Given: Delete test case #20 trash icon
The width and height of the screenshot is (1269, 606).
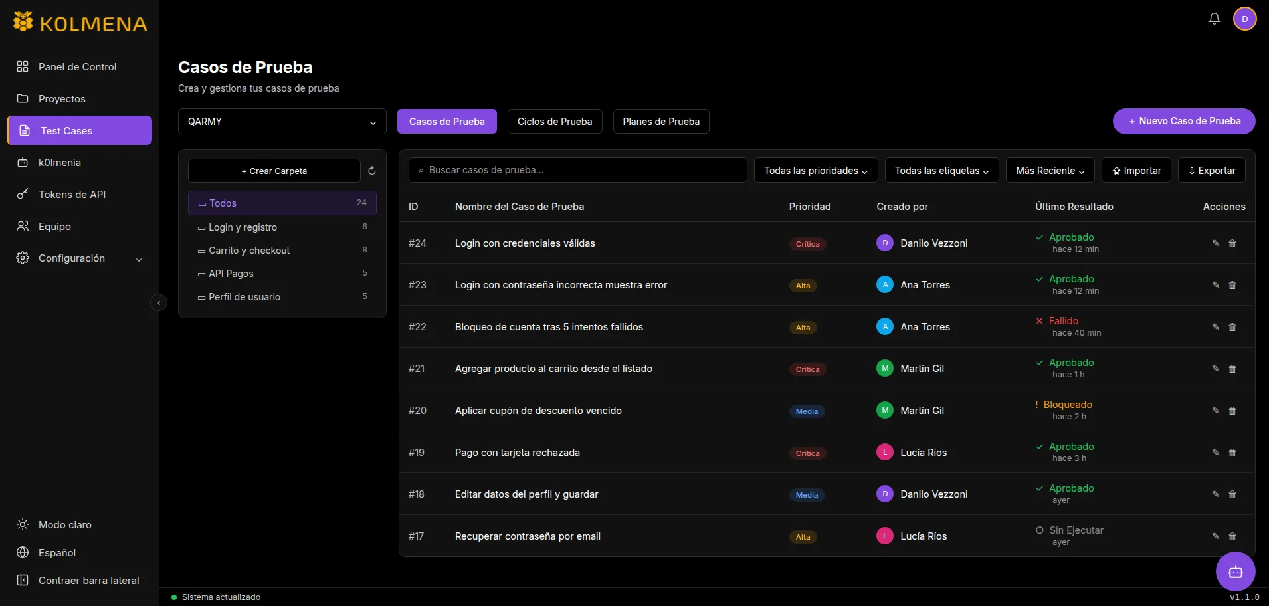Looking at the screenshot, I should pos(1232,411).
